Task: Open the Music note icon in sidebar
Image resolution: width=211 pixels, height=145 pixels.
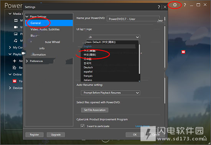Action: tap(16, 41)
